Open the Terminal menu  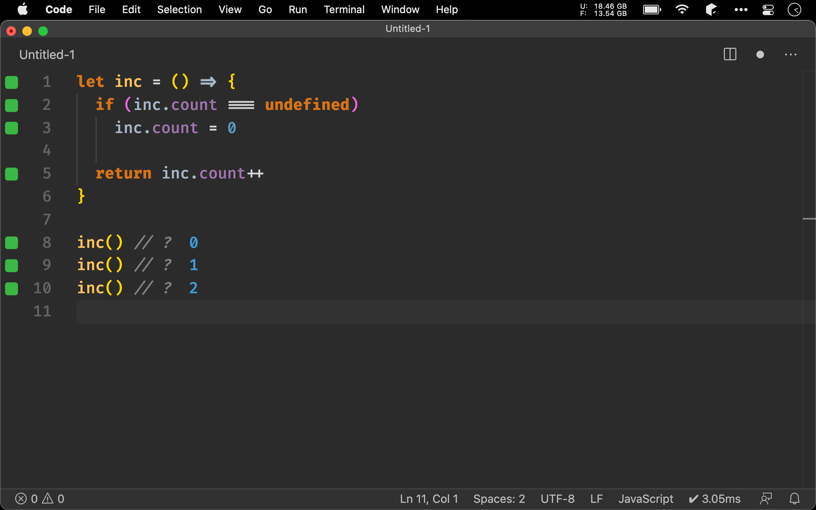344,10
